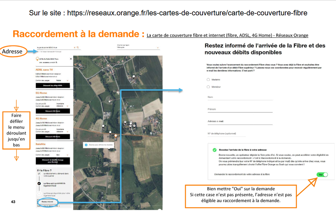
Task: Click the 'fibre à proximité' status check icon
Action: tap(39, 183)
